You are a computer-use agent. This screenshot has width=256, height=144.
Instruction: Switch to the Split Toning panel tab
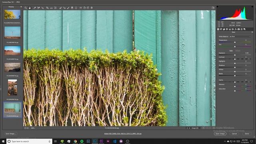230,29
